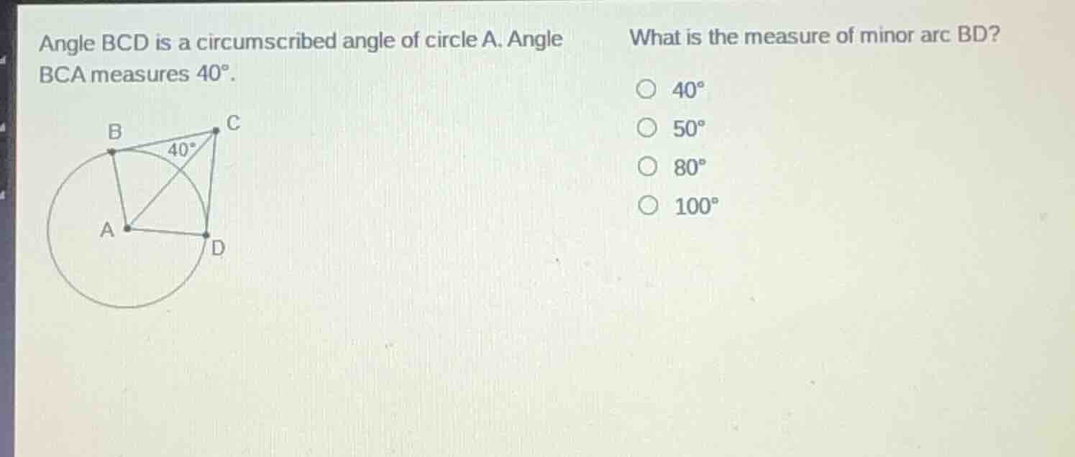Choose the 100° answer choice
Viewport: 1075px width, 457px height.
point(647,206)
